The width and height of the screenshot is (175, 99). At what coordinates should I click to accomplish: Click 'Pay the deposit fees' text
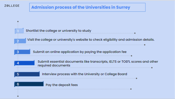pos(62,85)
